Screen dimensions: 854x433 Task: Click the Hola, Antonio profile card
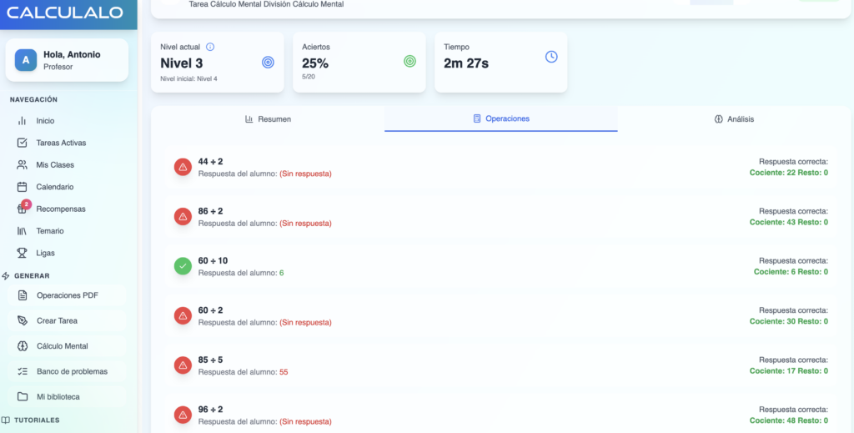pos(67,60)
